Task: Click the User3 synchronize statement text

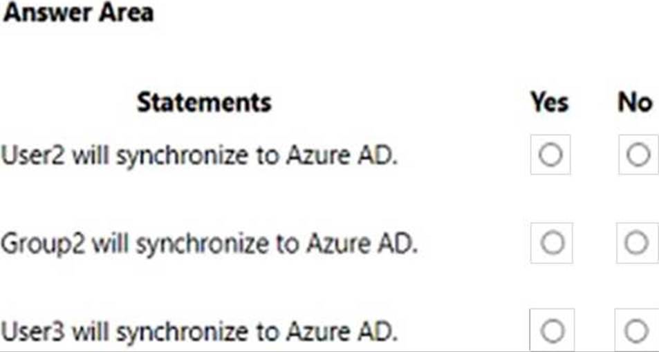Action: click(198, 332)
